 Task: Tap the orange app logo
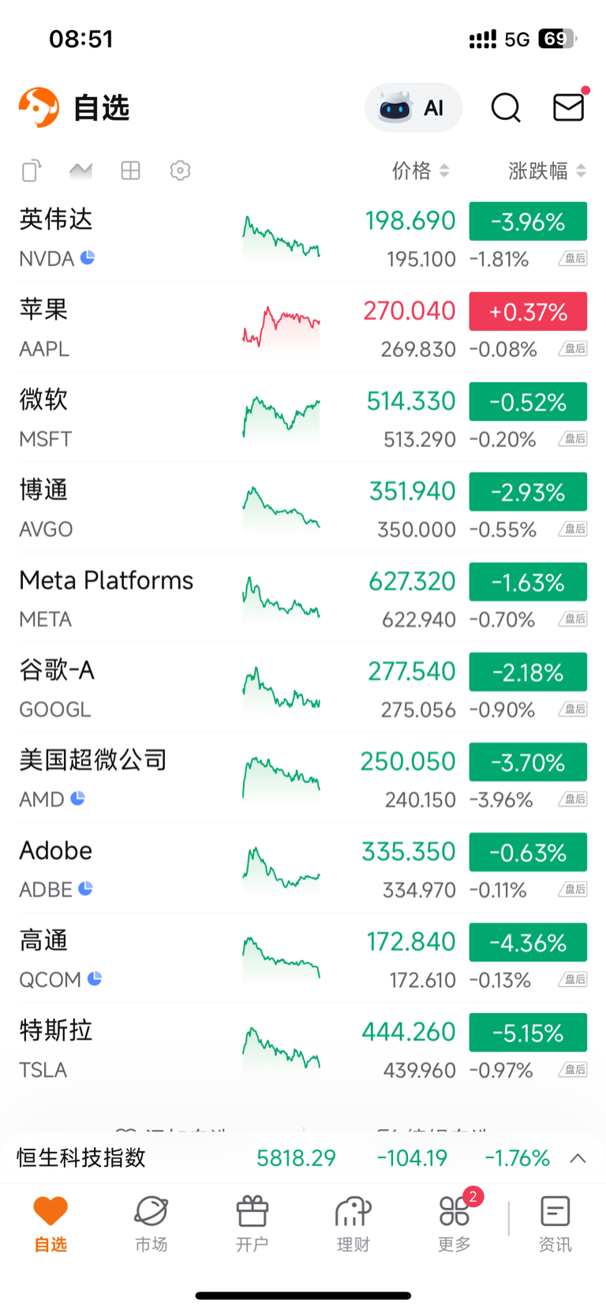pyautogui.click(x=39, y=107)
